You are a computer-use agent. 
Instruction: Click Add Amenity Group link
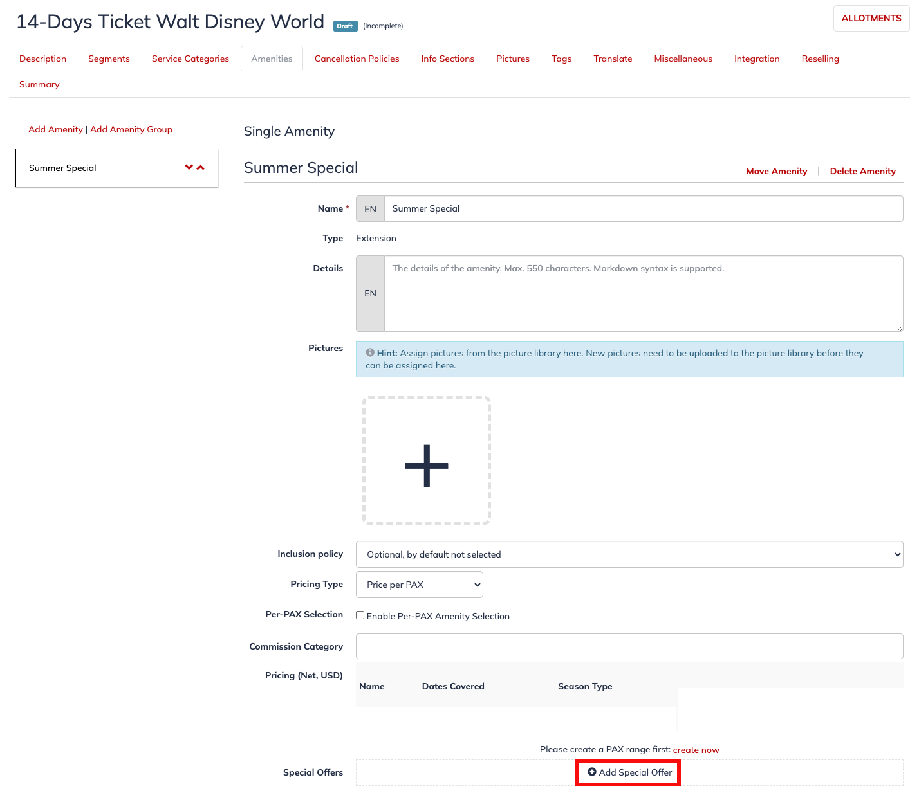coord(131,129)
